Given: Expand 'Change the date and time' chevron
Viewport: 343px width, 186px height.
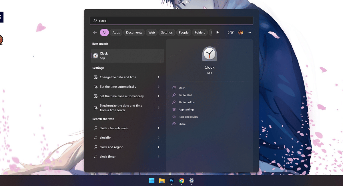Looking at the screenshot, I should coord(159,77).
